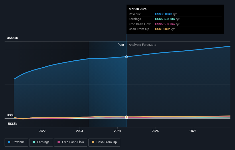Click the Analysts Forecasts label
This screenshot has height=150, width=235.
click(142, 45)
